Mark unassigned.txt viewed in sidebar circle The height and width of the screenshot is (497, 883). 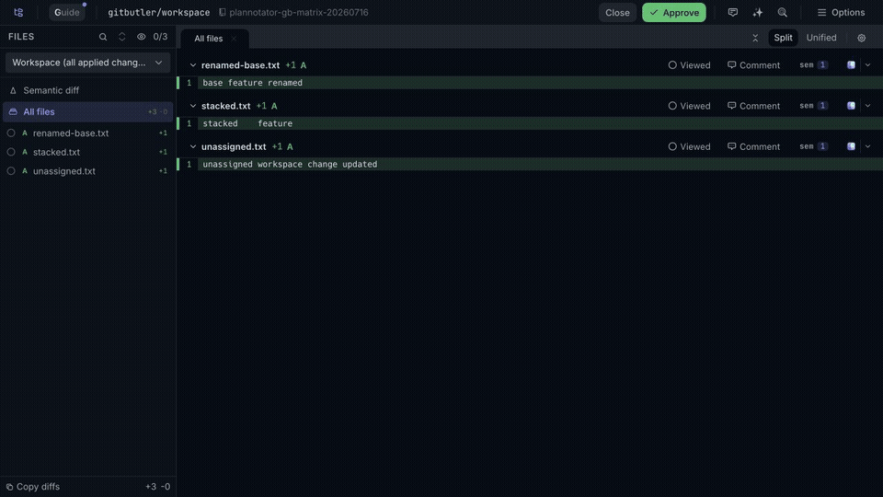11,171
